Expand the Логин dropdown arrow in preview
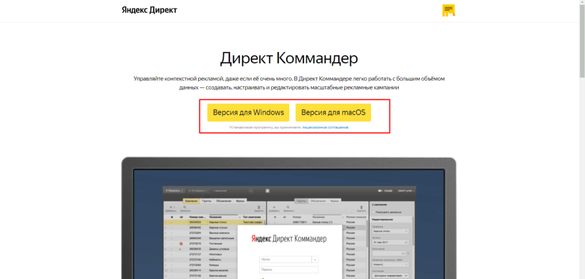This screenshot has width=585, height=279. [315, 260]
